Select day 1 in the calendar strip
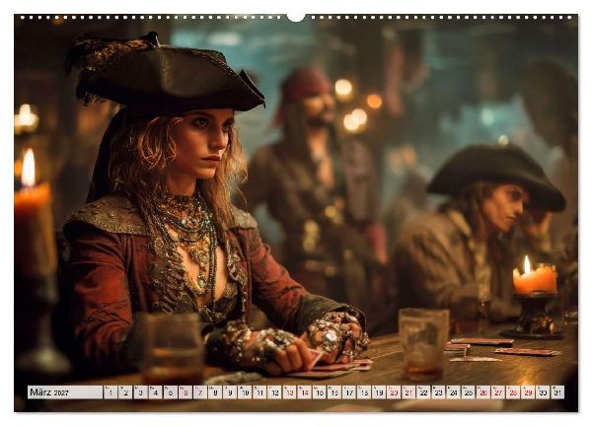 [111, 392]
